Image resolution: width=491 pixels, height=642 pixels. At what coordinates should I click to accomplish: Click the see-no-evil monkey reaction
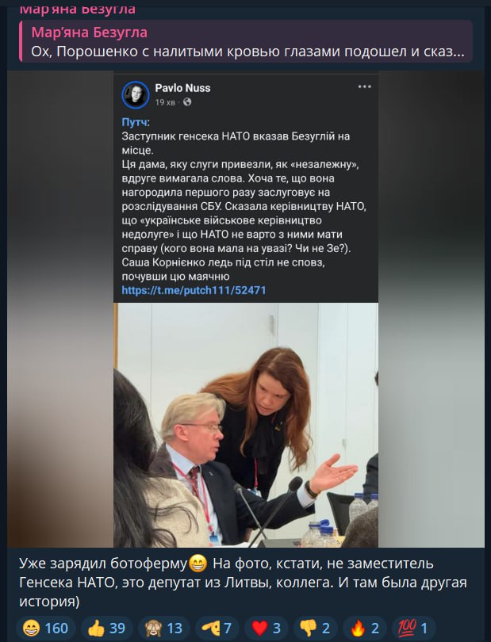163,628
